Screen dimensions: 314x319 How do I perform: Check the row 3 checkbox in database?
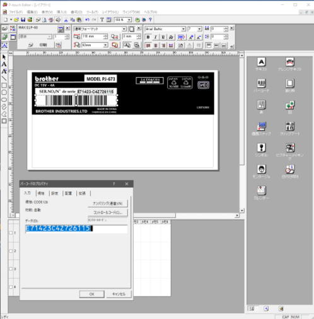click(x=11, y=269)
